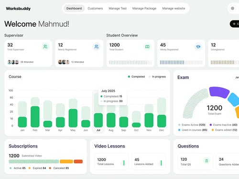The image size is (239, 179).
Task: Open the Total Lessons card
Action: tap(111, 161)
